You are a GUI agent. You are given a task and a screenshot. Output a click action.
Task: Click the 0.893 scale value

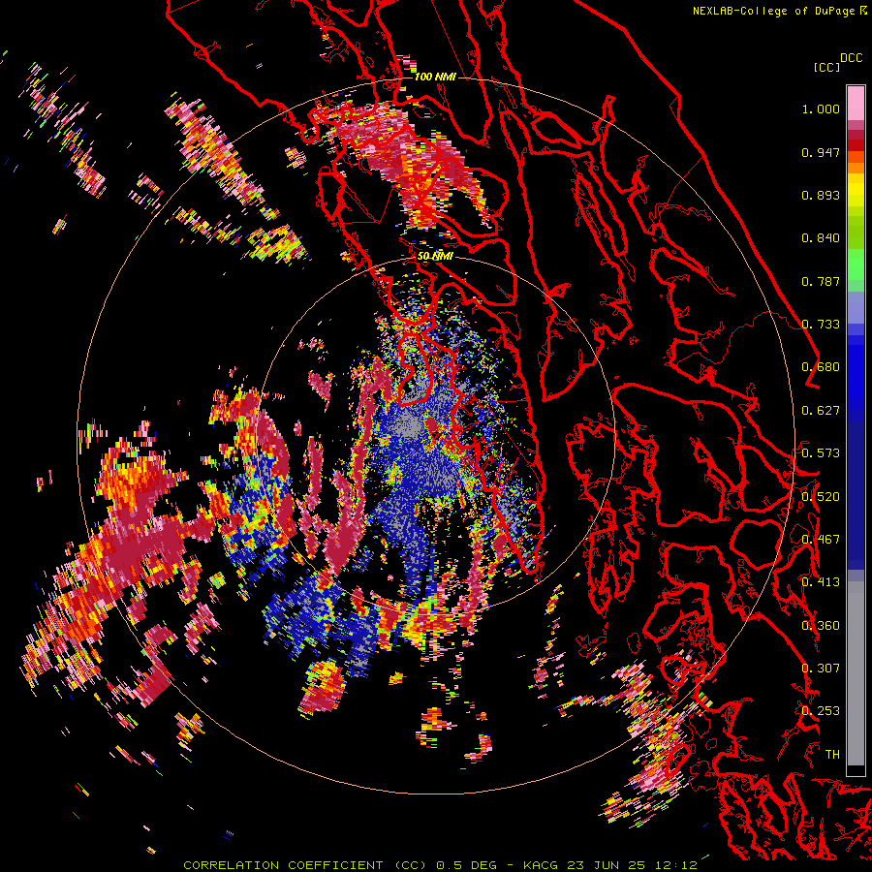[821, 195]
